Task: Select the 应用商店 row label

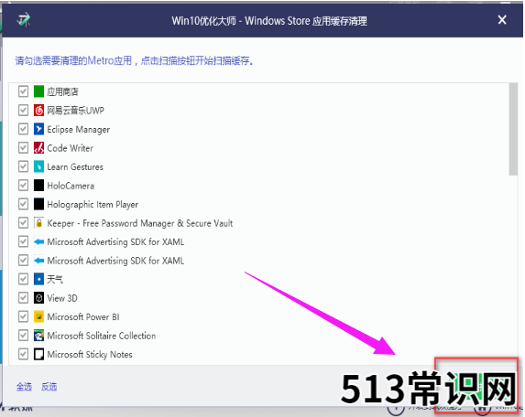Action: pos(62,91)
